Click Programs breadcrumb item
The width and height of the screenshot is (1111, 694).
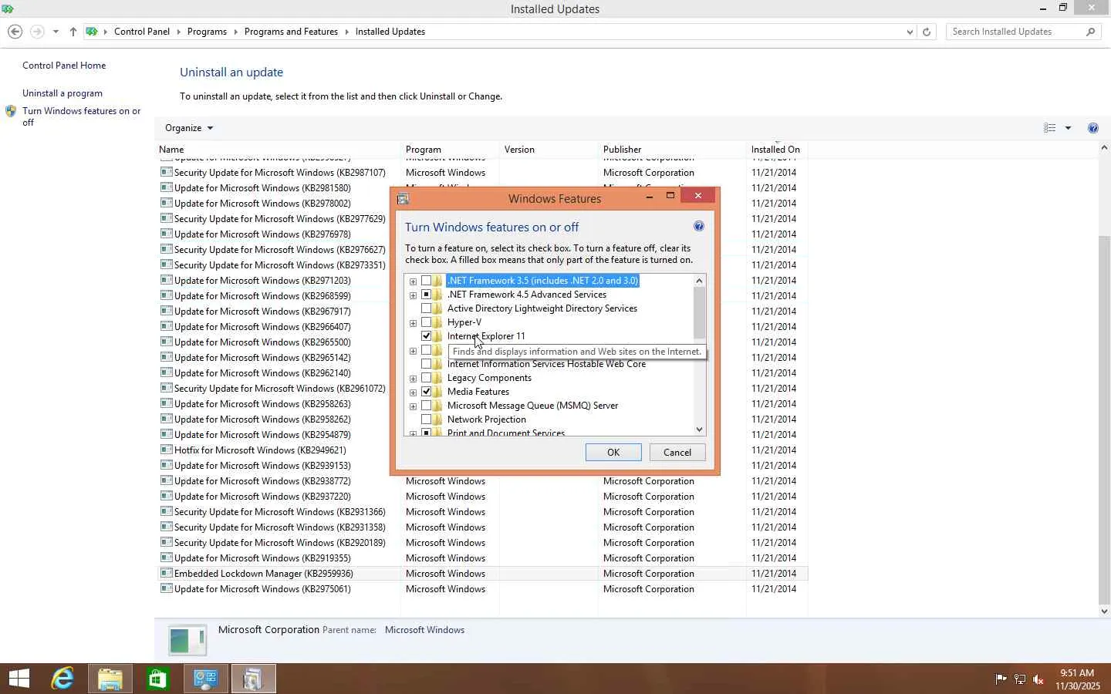coord(207,32)
